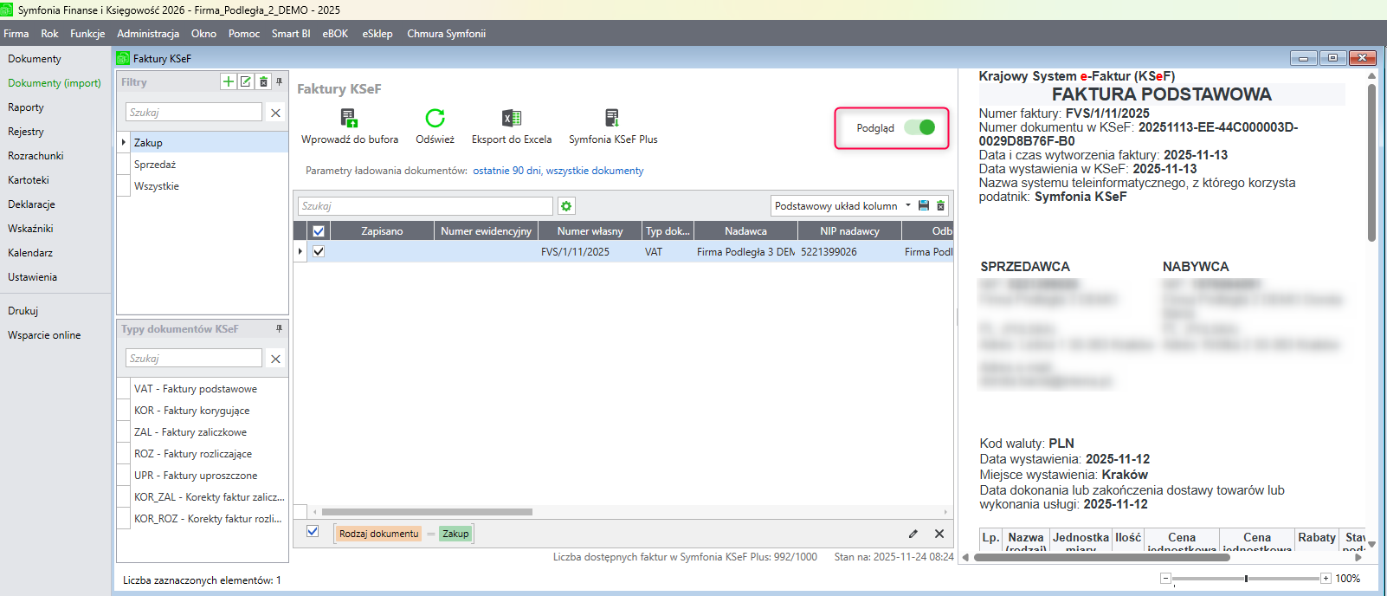Export invoices using Eksport do Excela
1387x596 pixels.
click(511, 118)
